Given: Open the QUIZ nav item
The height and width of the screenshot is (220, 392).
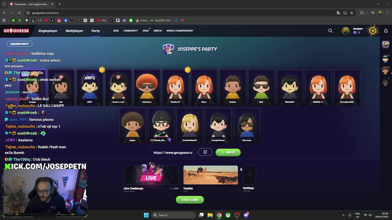Looking at the screenshot, I should coord(116,31).
